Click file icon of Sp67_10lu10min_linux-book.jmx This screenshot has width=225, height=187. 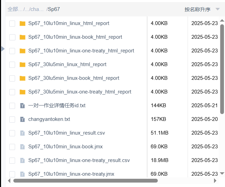point(23,147)
